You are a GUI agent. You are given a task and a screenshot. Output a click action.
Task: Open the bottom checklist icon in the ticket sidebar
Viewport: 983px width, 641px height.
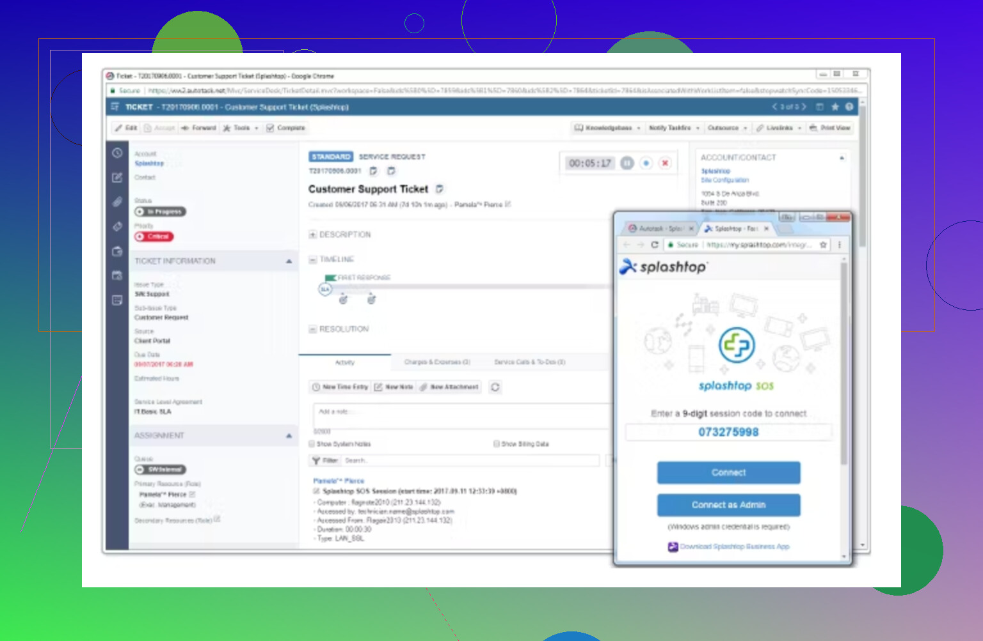click(x=117, y=300)
